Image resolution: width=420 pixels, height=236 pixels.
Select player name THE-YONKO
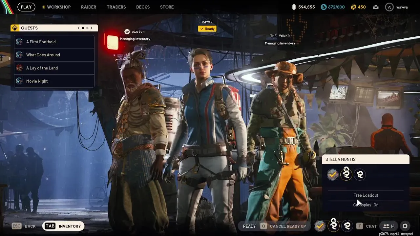click(x=280, y=36)
